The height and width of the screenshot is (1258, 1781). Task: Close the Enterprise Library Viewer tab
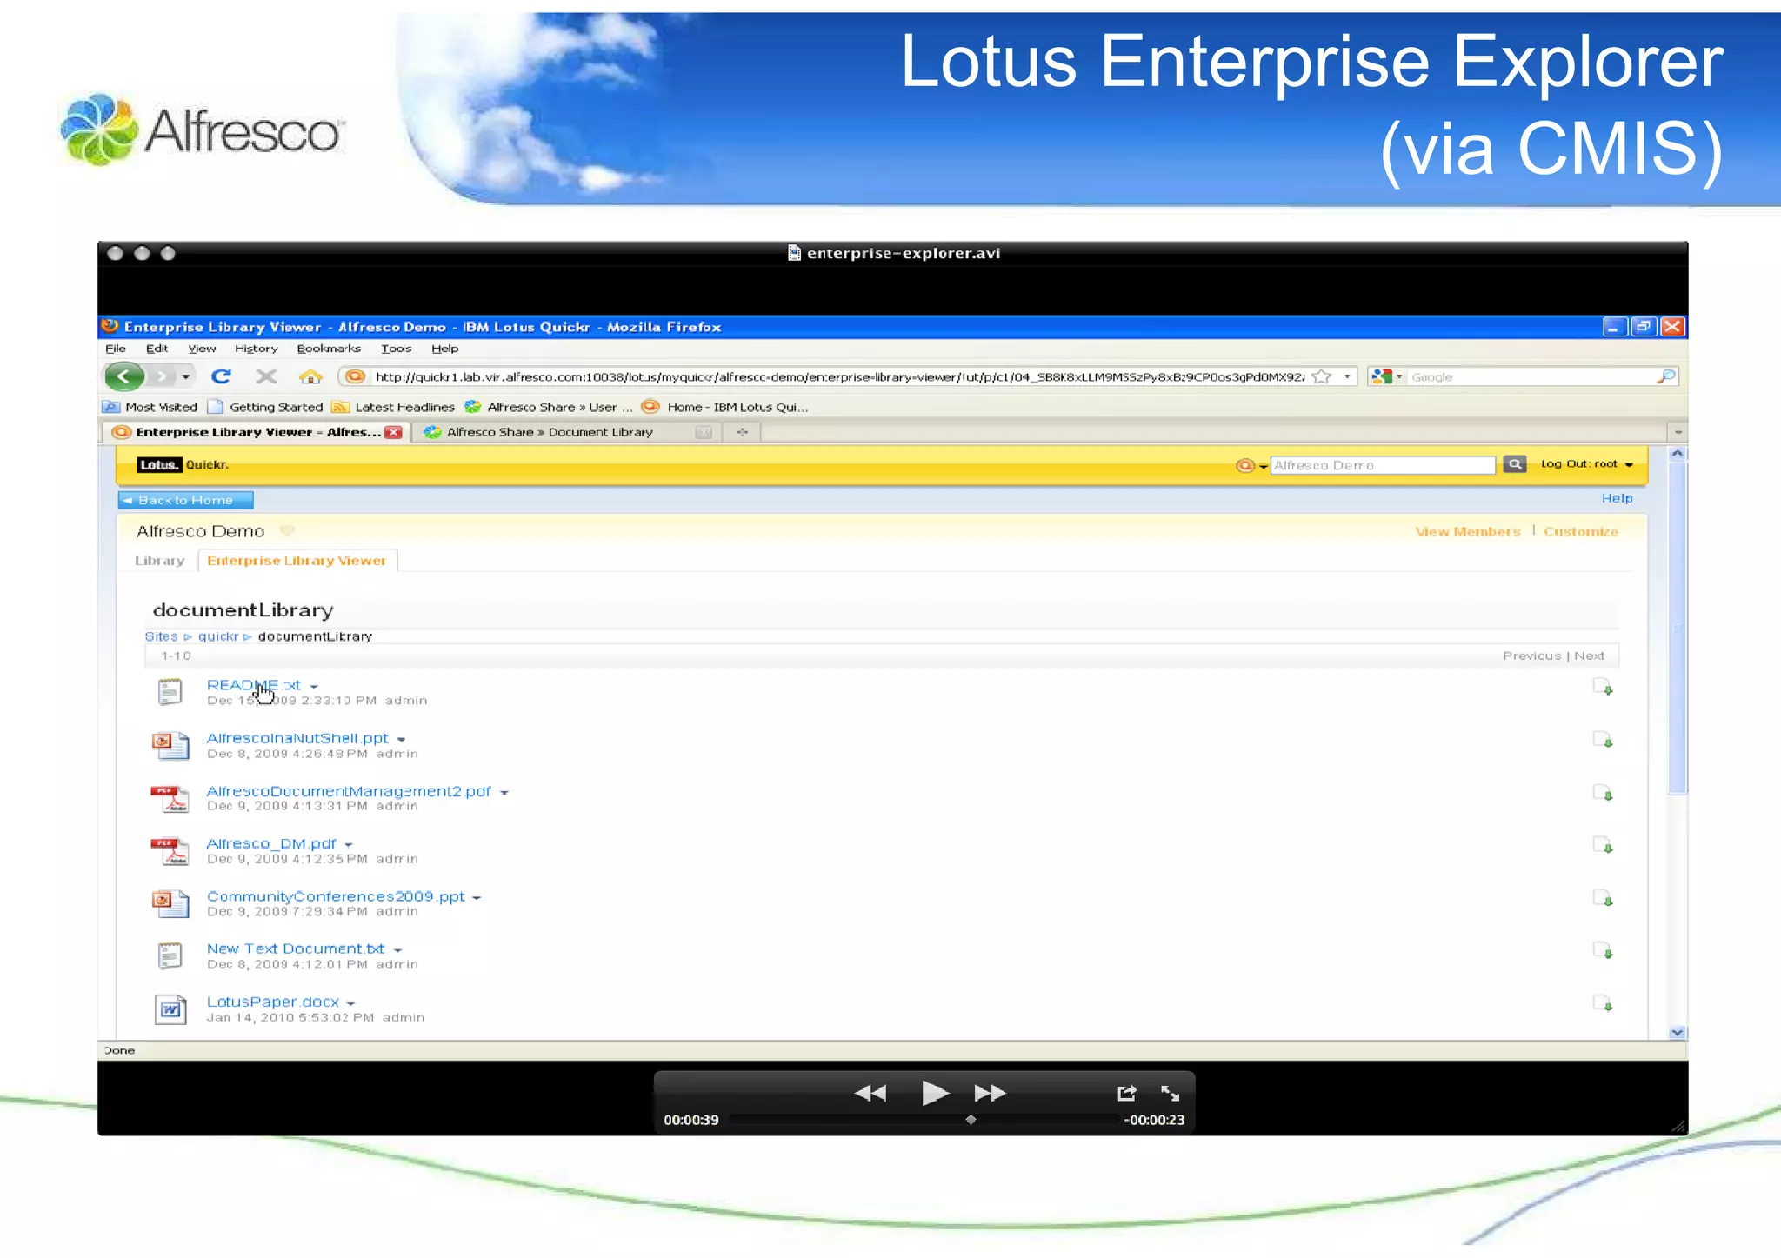394,432
